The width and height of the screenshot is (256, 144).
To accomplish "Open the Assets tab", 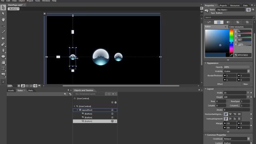I will (11, 90).
